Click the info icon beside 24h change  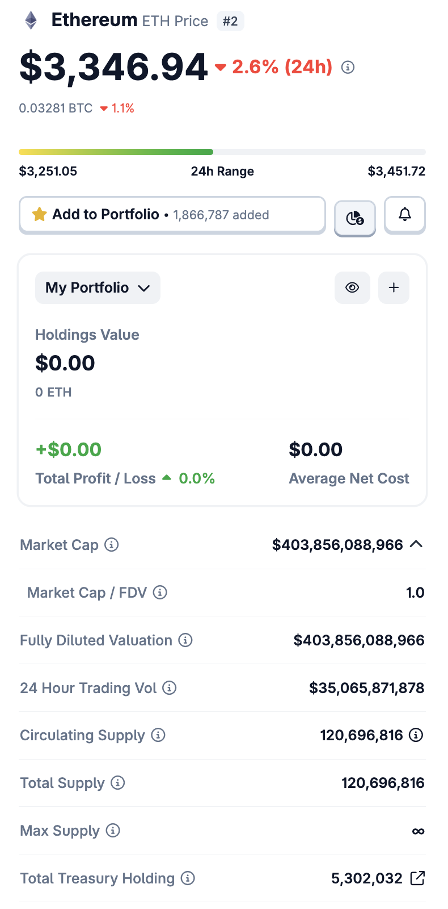pyautogui.click(x=348, y=68)
